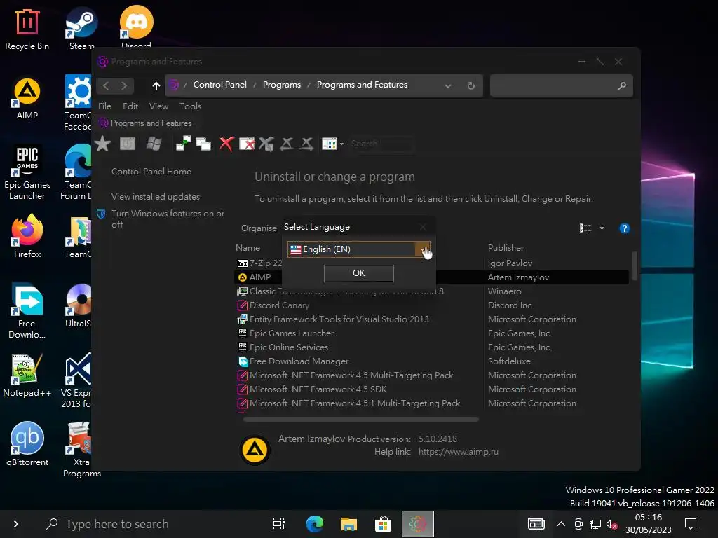Open Control Panel Home link
Screen dimensions: 718x538
pyautogui.click(x=151, y=172)
